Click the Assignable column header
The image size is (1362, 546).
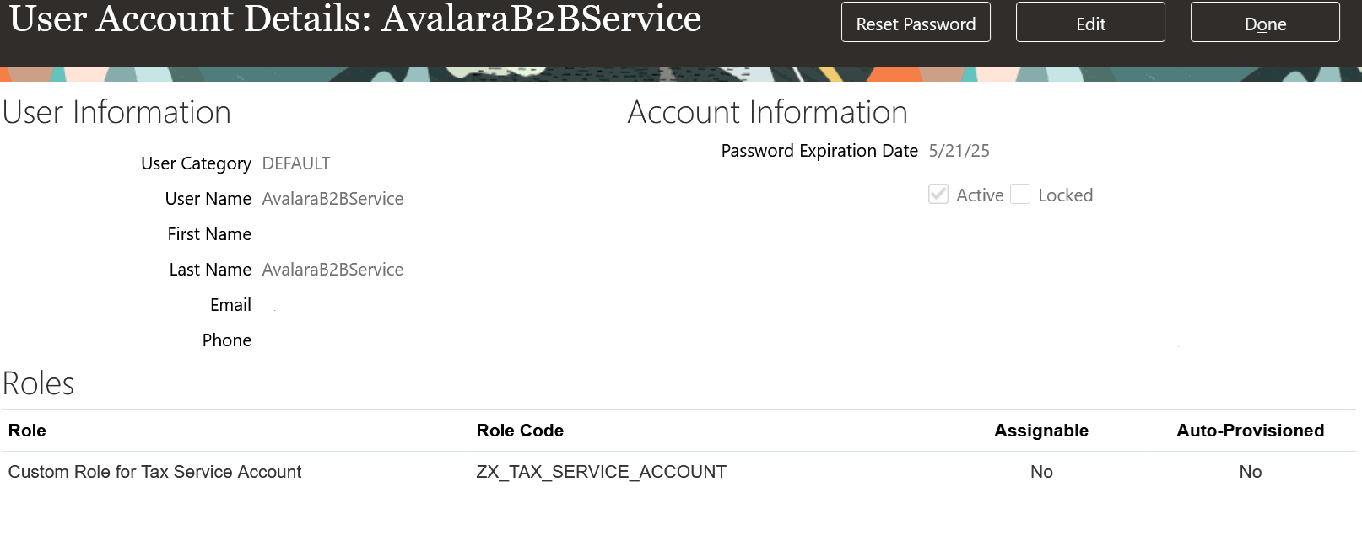point(1040,431)
